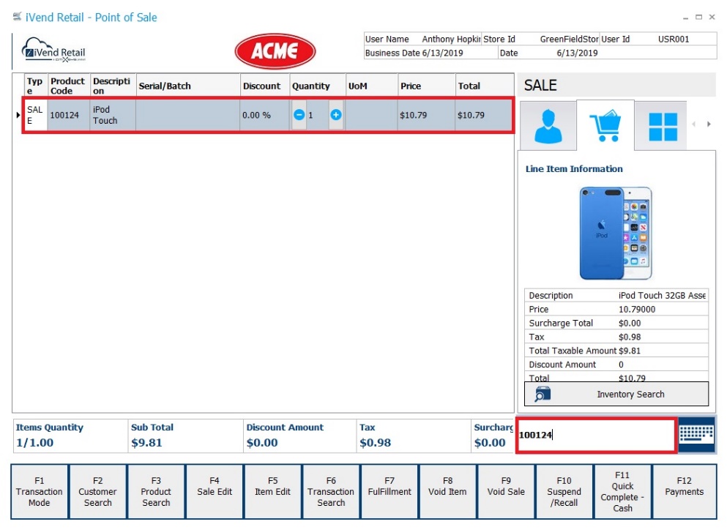Click the $10.79 Total cell in the grid

[484, 115]
